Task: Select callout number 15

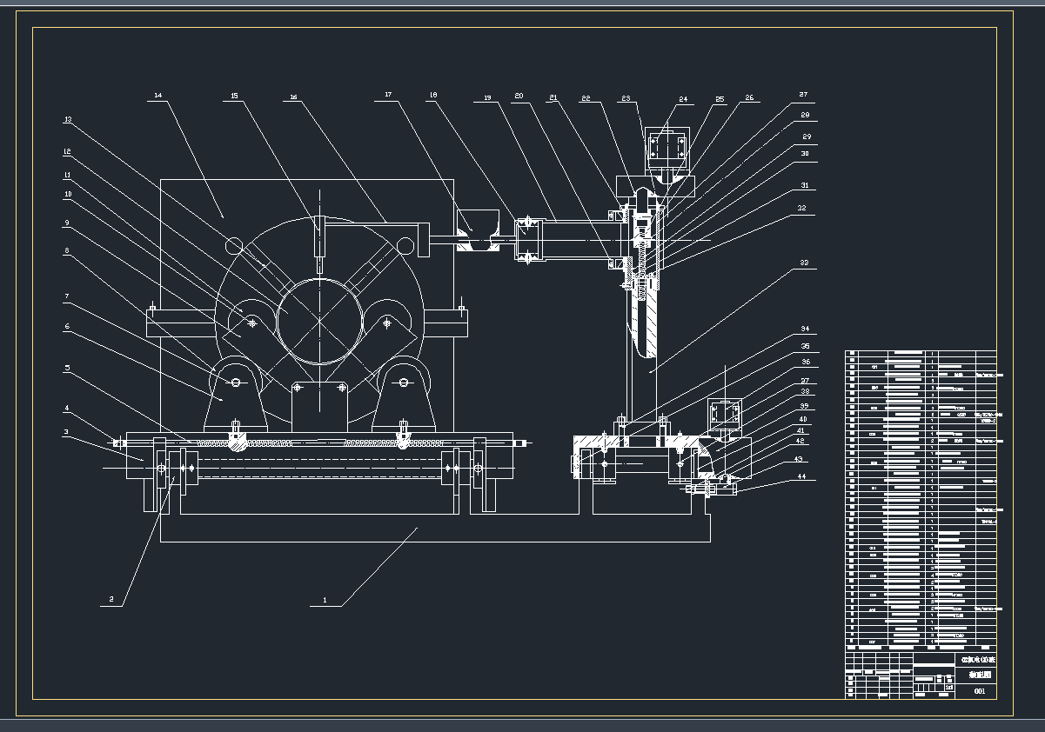Action: (x=234, y=95)
